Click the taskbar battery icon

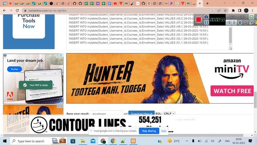click(x=200, y=141)
